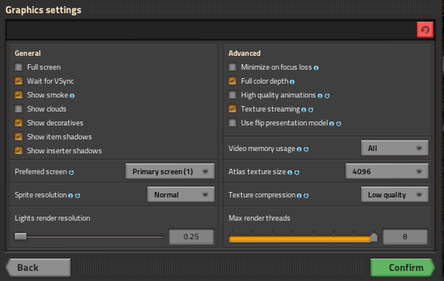444x281 pixels.
Task: Click restart-required icon beside Sprite resolution
Action: tap(77, 196)
